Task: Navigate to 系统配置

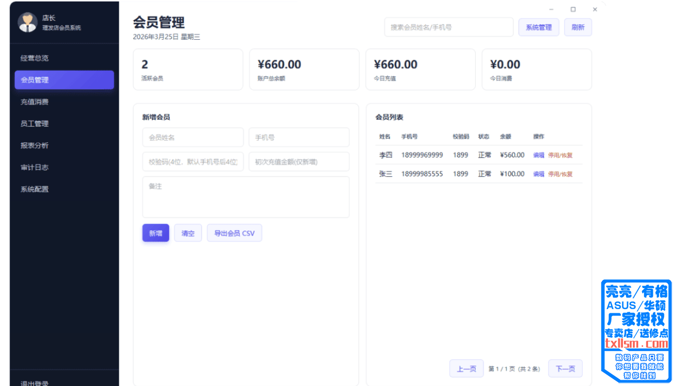Action: tap(35, 189)
